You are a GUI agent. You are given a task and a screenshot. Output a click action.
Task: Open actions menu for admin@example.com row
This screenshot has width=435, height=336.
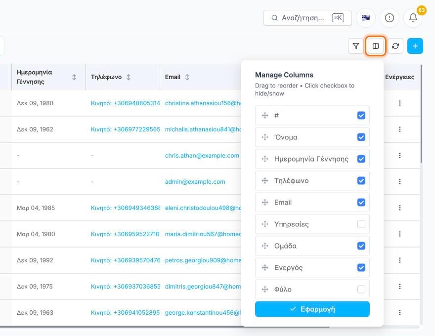click(x=400, y=181)
